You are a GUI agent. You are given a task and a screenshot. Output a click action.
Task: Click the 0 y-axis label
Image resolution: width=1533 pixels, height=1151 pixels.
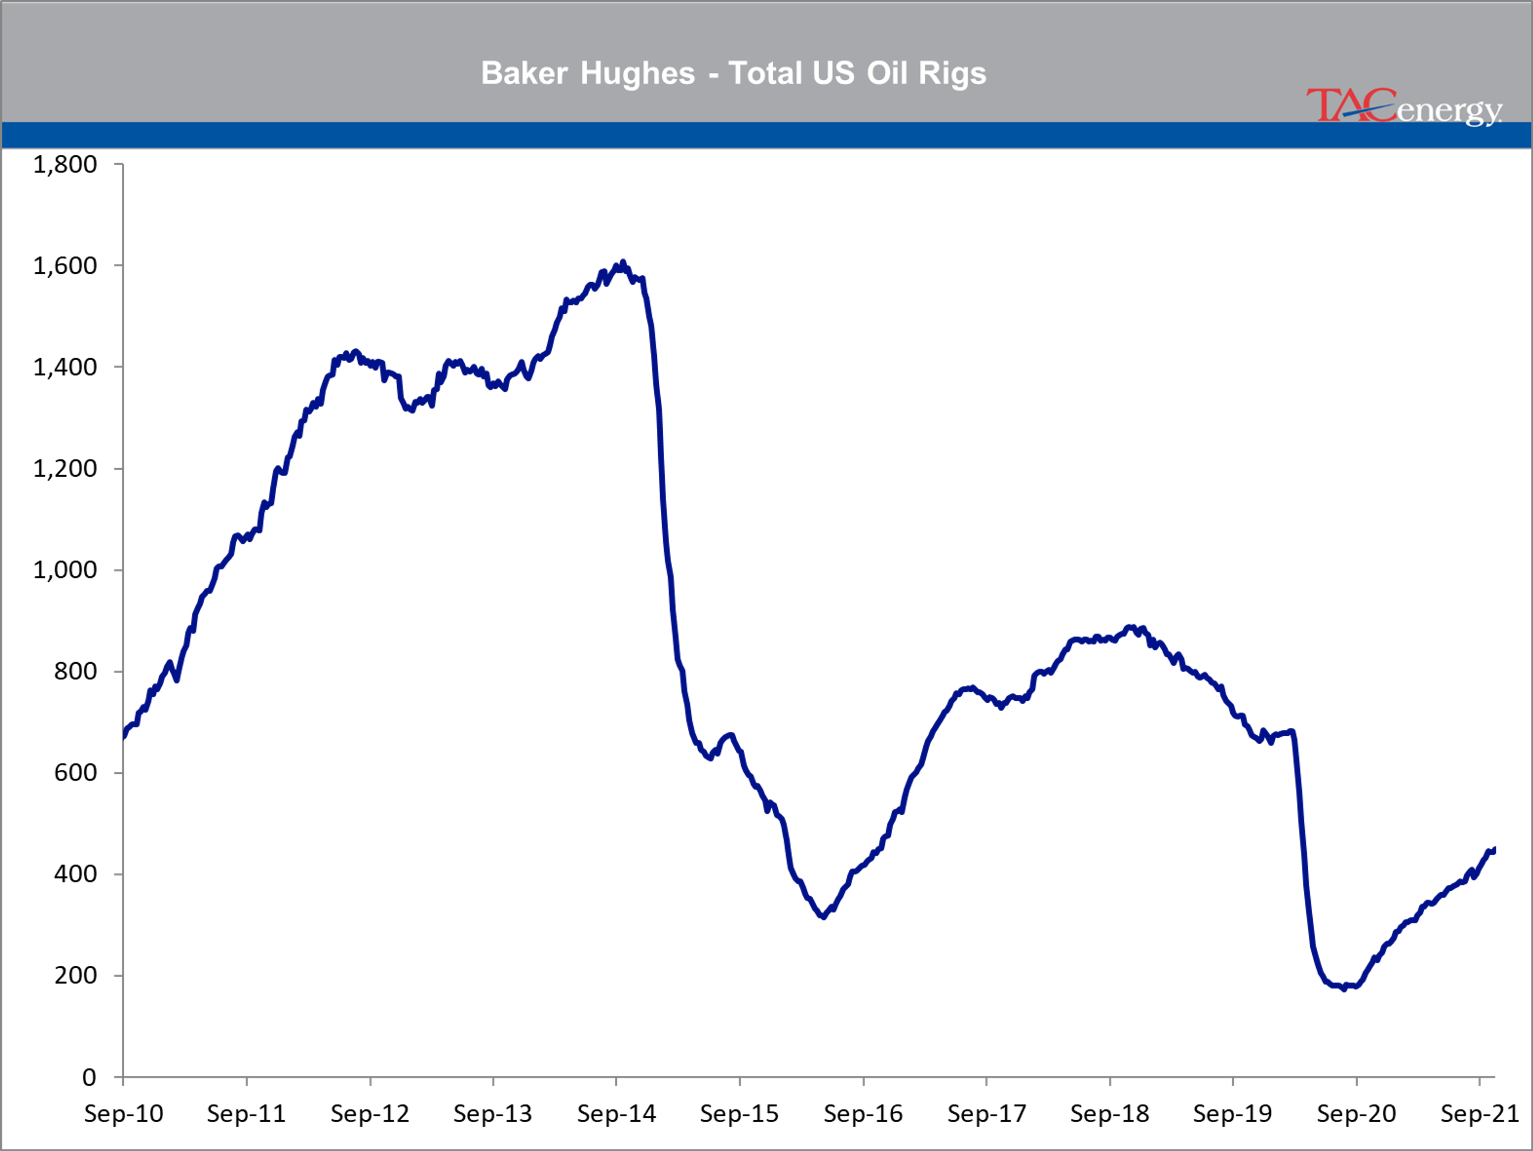pos(89,1077)
